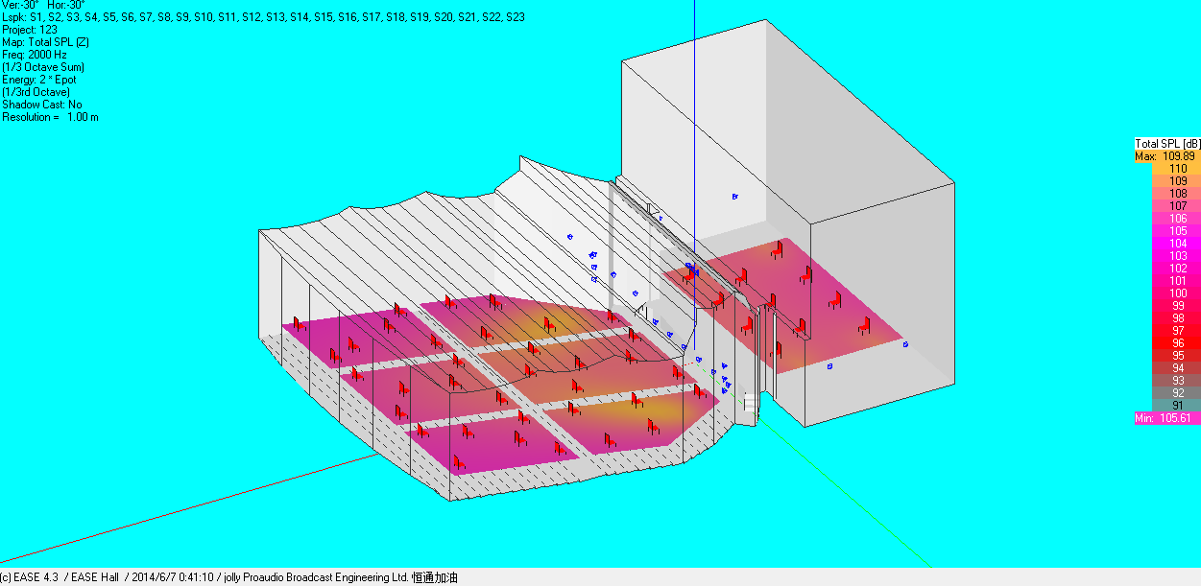This screenshot has height=586, width=1201.
Task: Pick the 110 dB color in the legend
Action: point(1167,169)
